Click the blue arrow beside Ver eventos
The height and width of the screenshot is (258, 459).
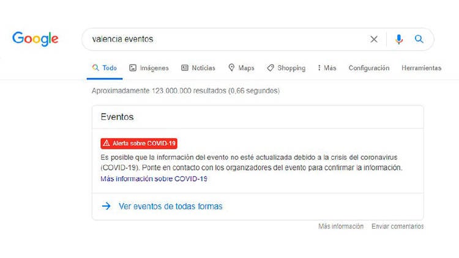click(106, 206)
